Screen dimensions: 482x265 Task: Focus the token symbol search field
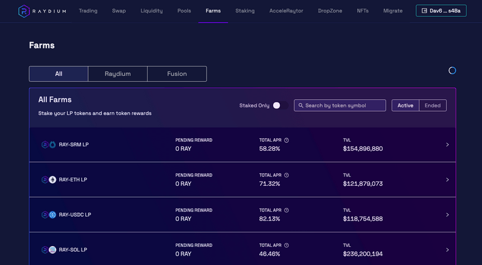coord(340,105)
